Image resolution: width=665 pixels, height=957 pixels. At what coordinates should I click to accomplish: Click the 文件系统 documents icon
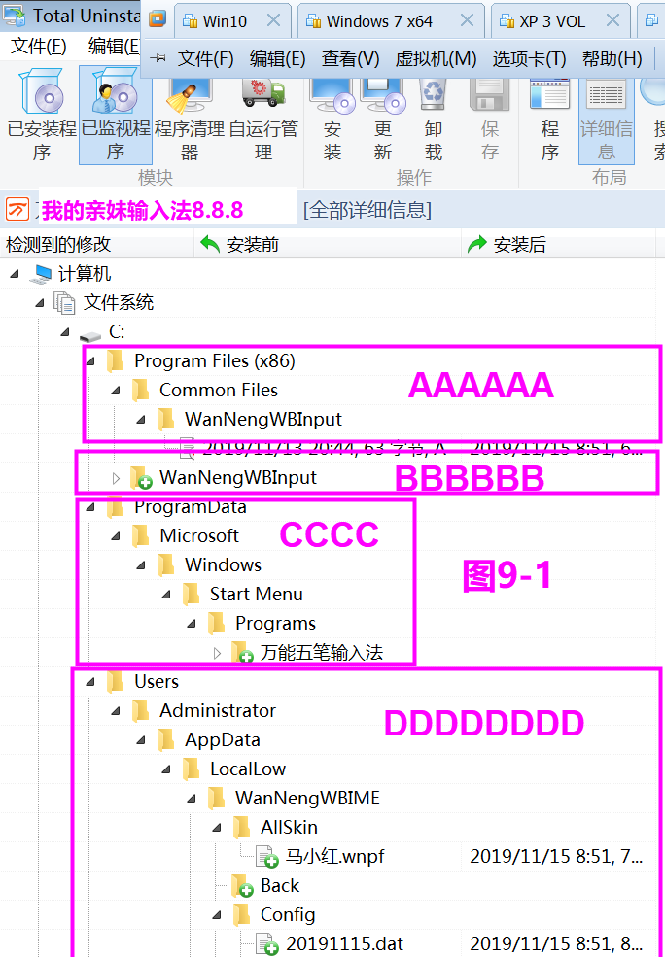(x=65, y=303)
